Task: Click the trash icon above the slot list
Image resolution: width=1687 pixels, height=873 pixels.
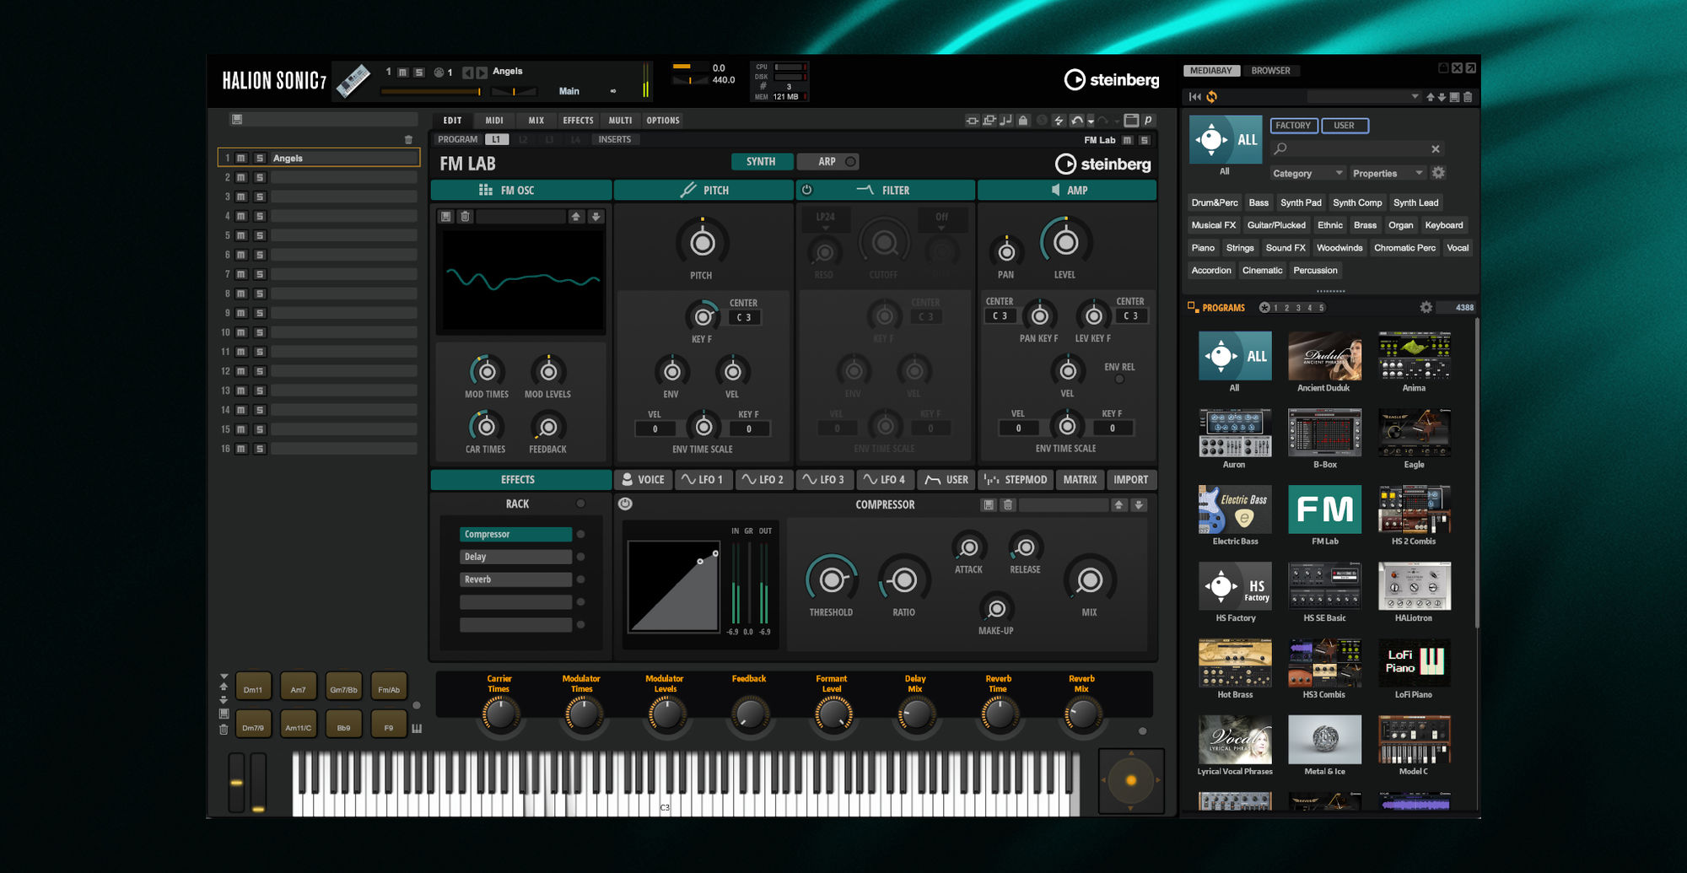Action: 409,140
